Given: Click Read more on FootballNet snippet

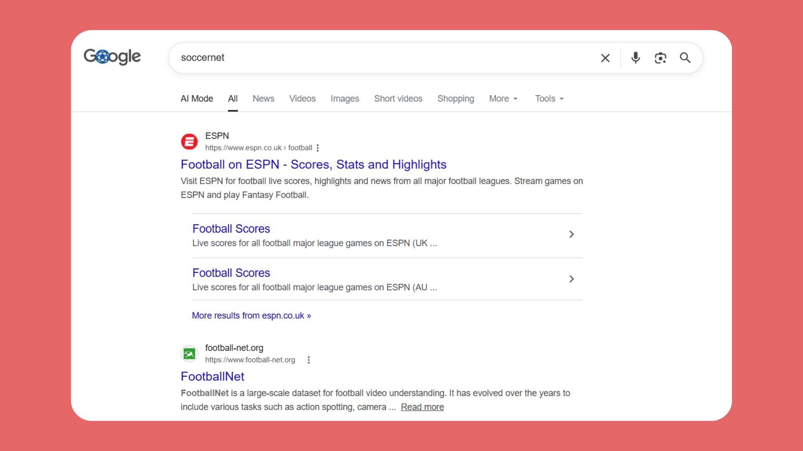Looking at the screenshot, I should [x=422, y=407].
